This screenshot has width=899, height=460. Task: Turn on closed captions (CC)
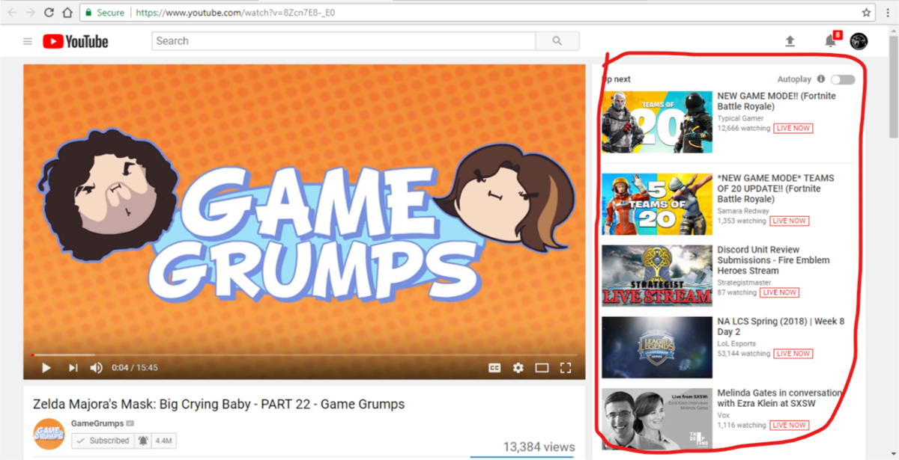tap(494, 367)
